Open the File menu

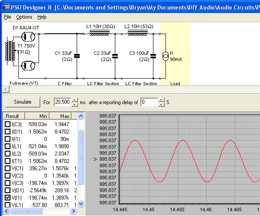(7, 17)
